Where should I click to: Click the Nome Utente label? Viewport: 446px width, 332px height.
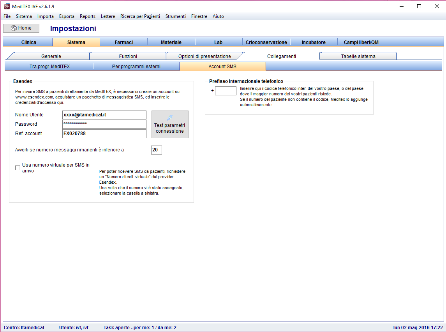29,115
